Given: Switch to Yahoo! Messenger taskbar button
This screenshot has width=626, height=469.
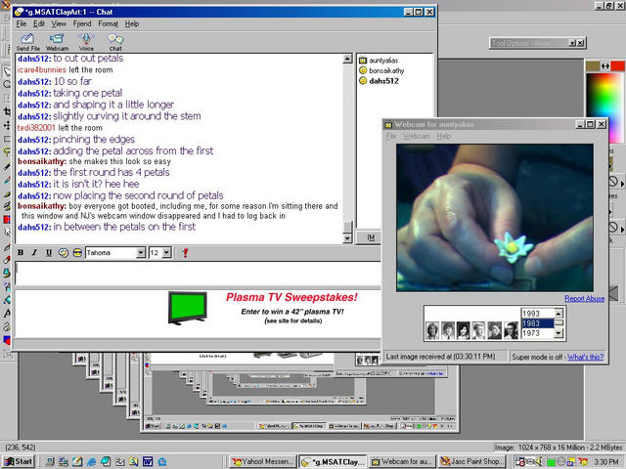Looking at the screenshot, I should pos(263,462).
